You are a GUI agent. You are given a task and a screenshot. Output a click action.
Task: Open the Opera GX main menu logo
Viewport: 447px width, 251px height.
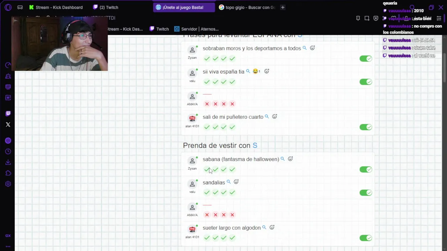[x=8, y=7]
